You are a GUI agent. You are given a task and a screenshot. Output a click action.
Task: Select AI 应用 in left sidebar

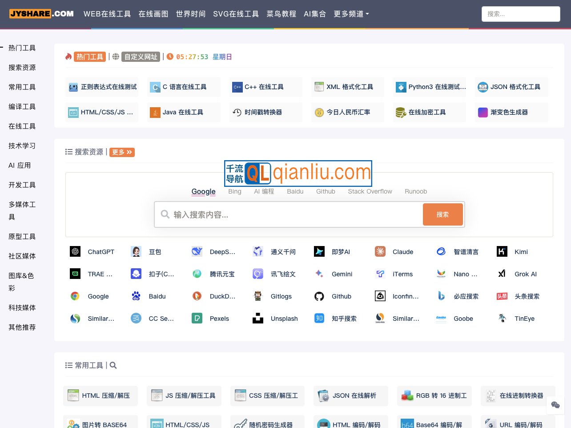tap(20, 166)
